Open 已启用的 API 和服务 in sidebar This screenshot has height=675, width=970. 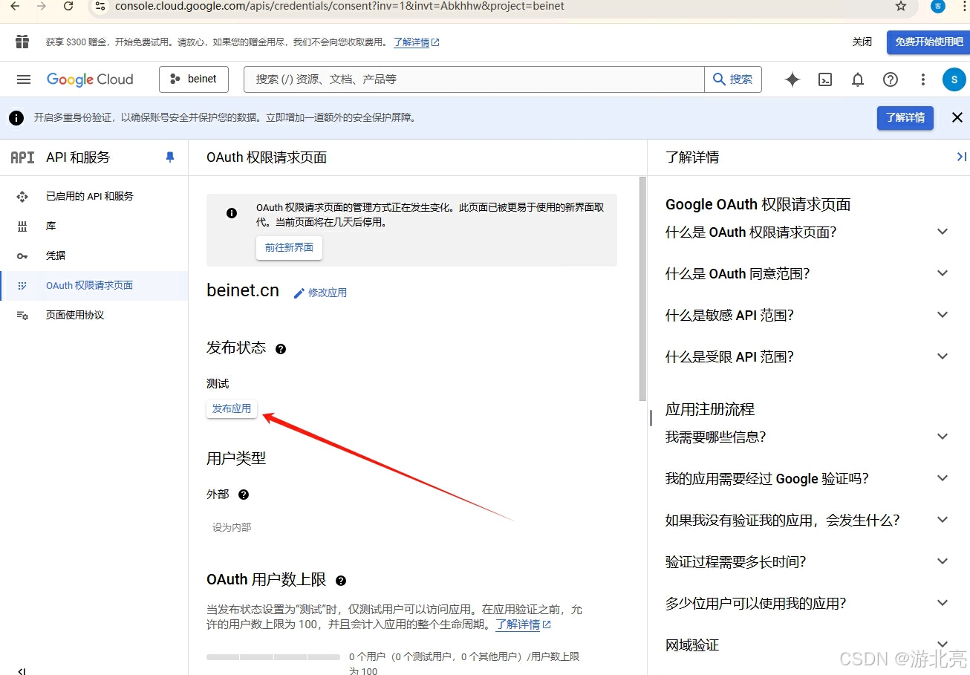94,196
